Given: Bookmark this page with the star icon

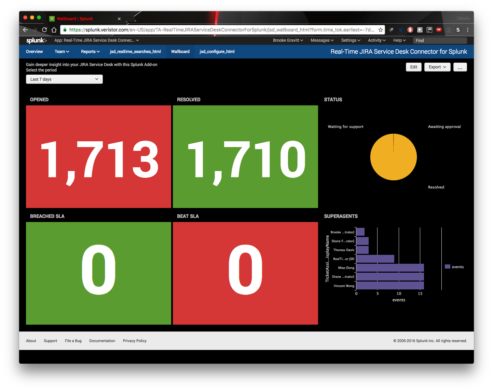Looking at the screenshot, I should click(x=380, y=30).
